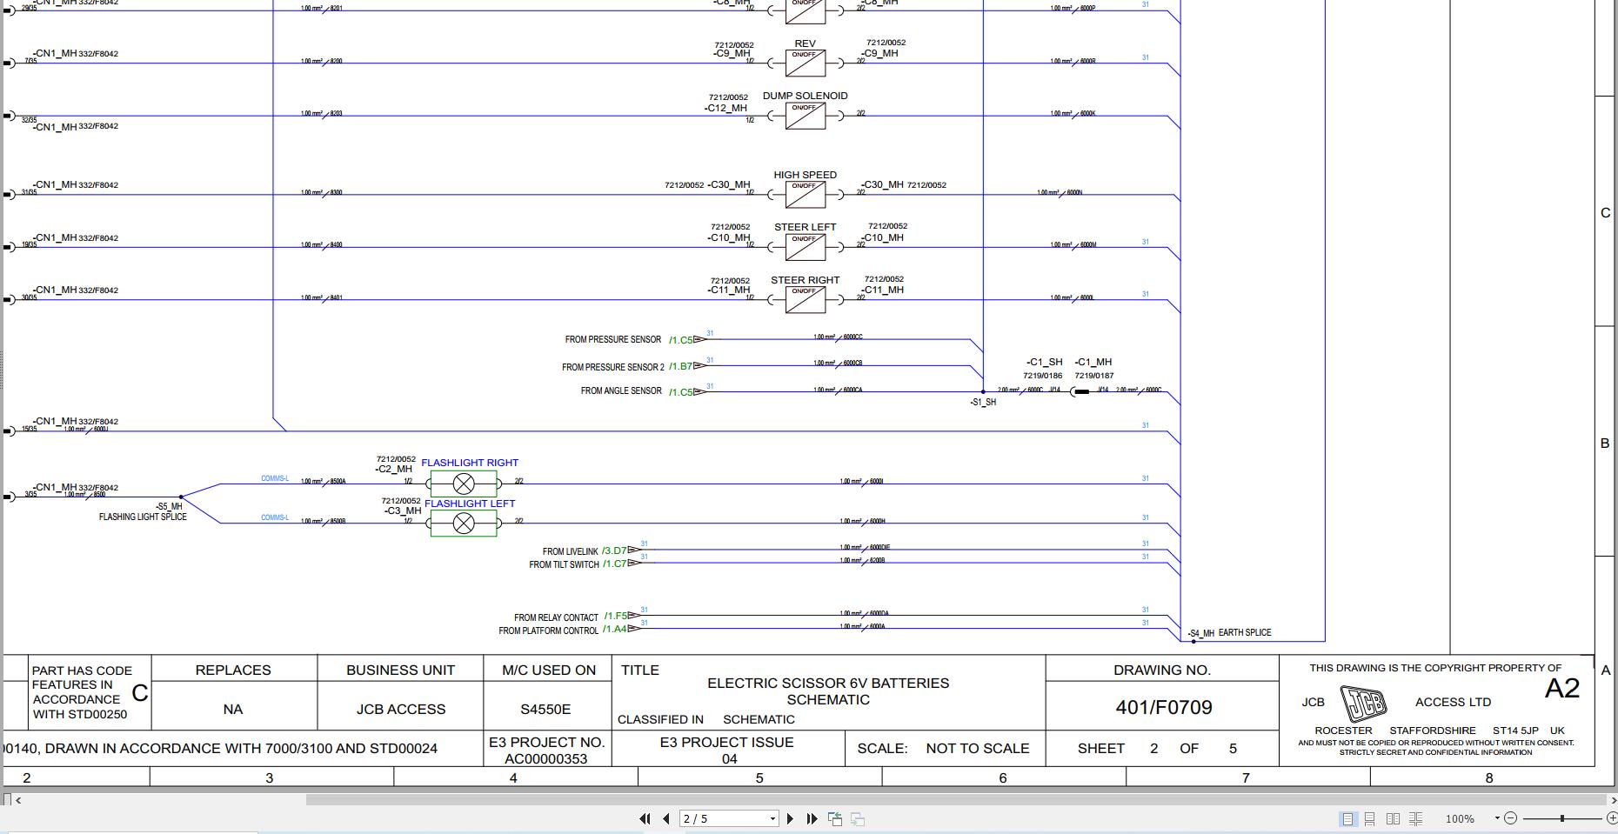Screen dimensions: 1618x834
Task: Click the EARTH SPLICE label
Action: coord(1245,633)
